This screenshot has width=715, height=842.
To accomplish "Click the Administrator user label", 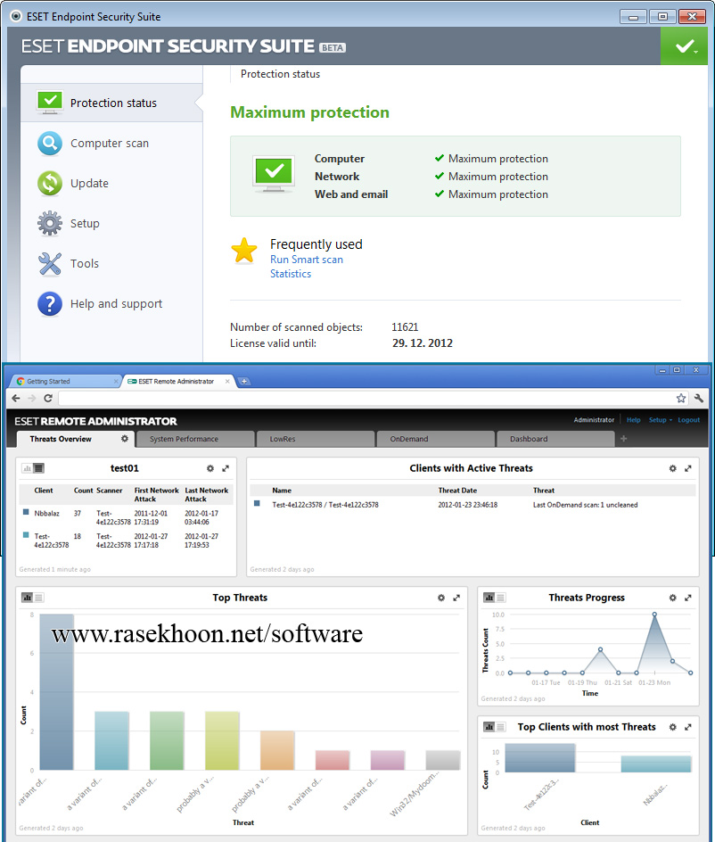I will (x=594, y=420).
